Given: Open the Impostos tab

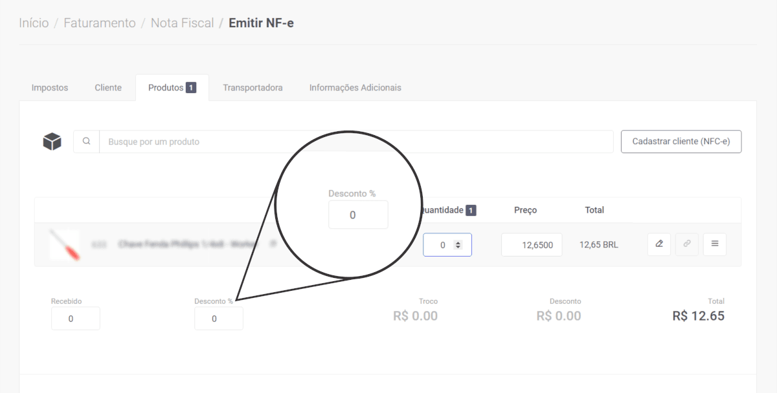Looking at the screenshot, I should [50, 88].
